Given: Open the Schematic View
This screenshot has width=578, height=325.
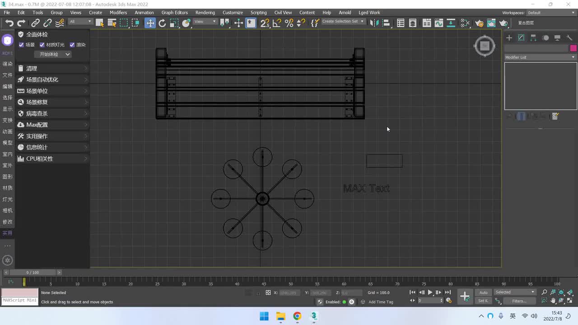Looking at the screenshot, I should click(451, 23).
